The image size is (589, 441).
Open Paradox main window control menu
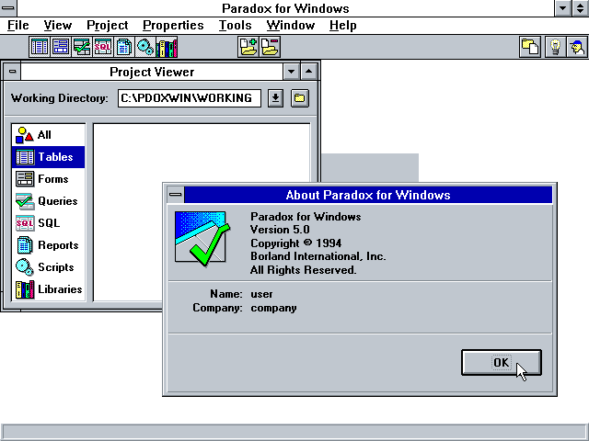[8, 8]
